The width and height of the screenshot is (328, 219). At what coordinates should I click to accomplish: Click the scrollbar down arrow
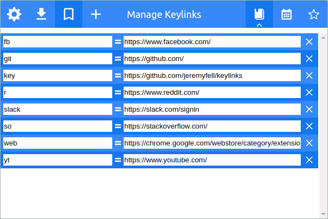click(x=323, y=214)
